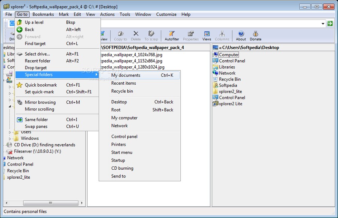Choose Desktop in the Special folders submenu
Image resolution: width=338 pixels, height=218 pixels.
point(140,102)
